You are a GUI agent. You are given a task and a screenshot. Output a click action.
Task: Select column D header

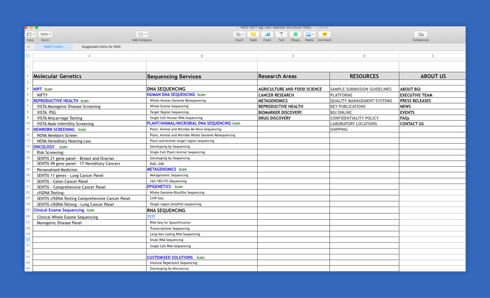364,56
